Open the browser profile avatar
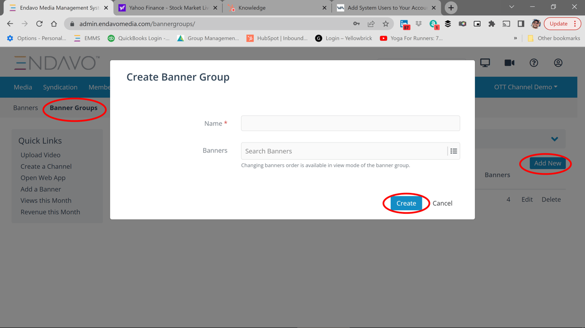 [x=535, y=23]
